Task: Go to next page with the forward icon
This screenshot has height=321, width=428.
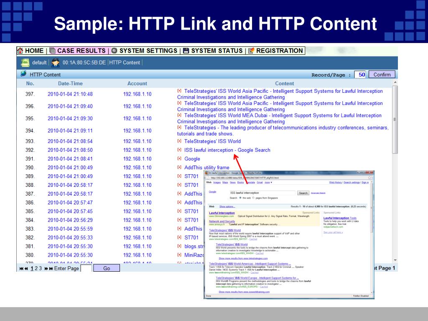Action: pos(46,269)
